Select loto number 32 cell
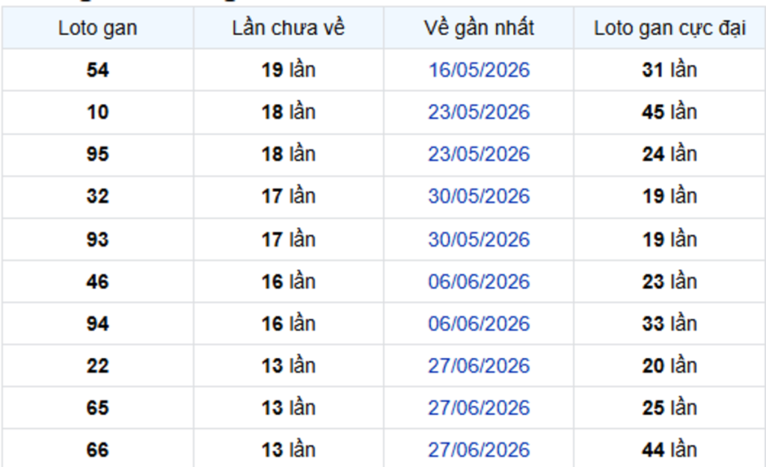 tap(98, 197)
